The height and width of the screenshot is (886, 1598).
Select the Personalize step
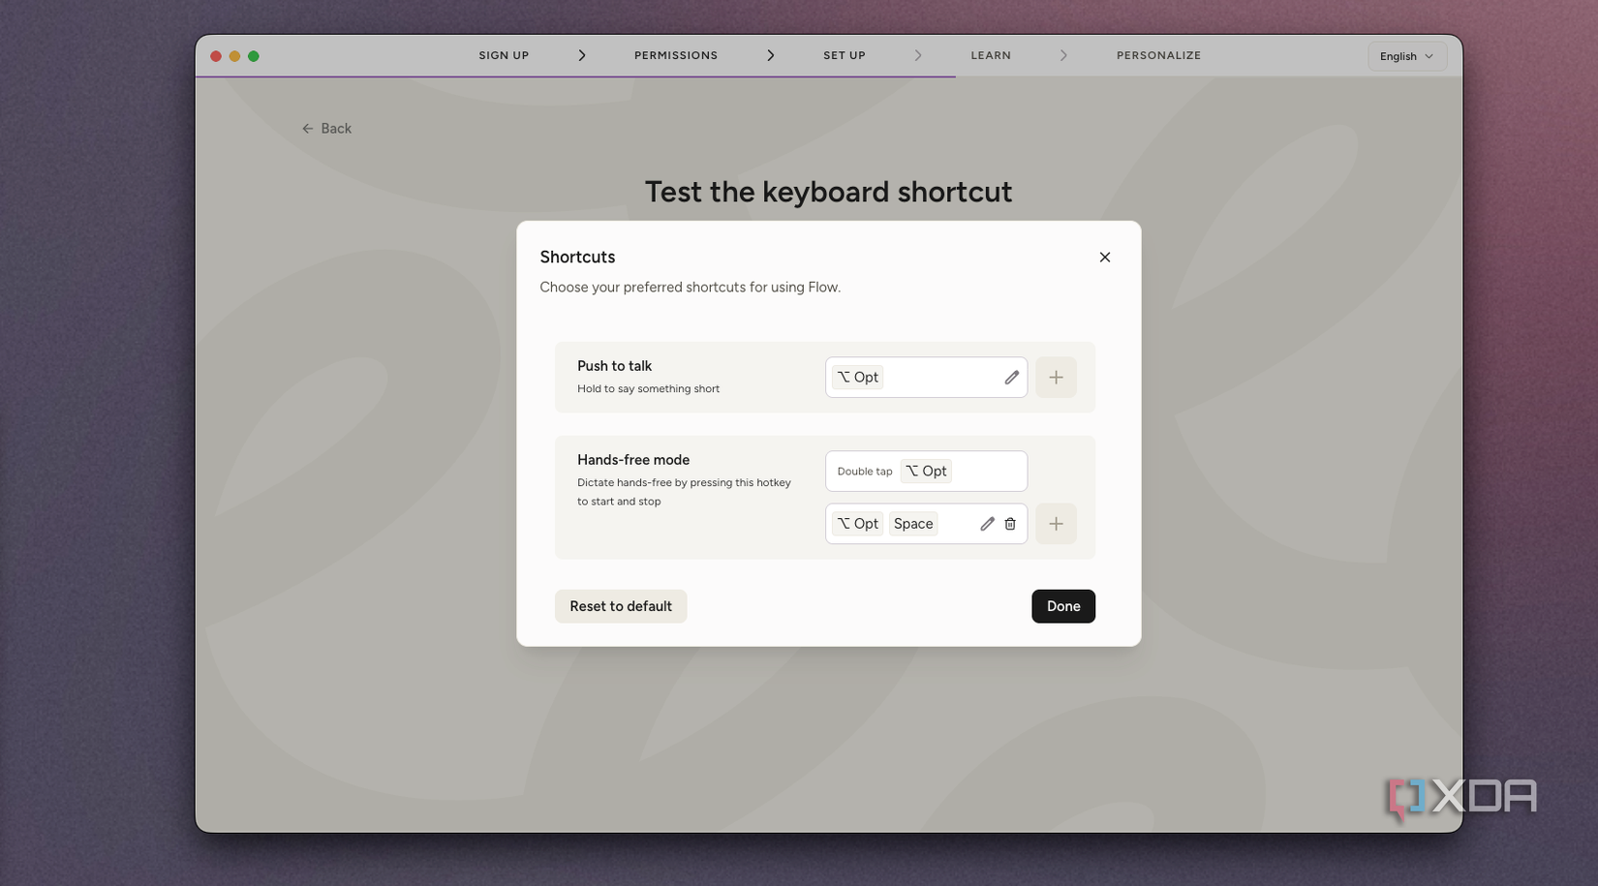[1158, 55]
